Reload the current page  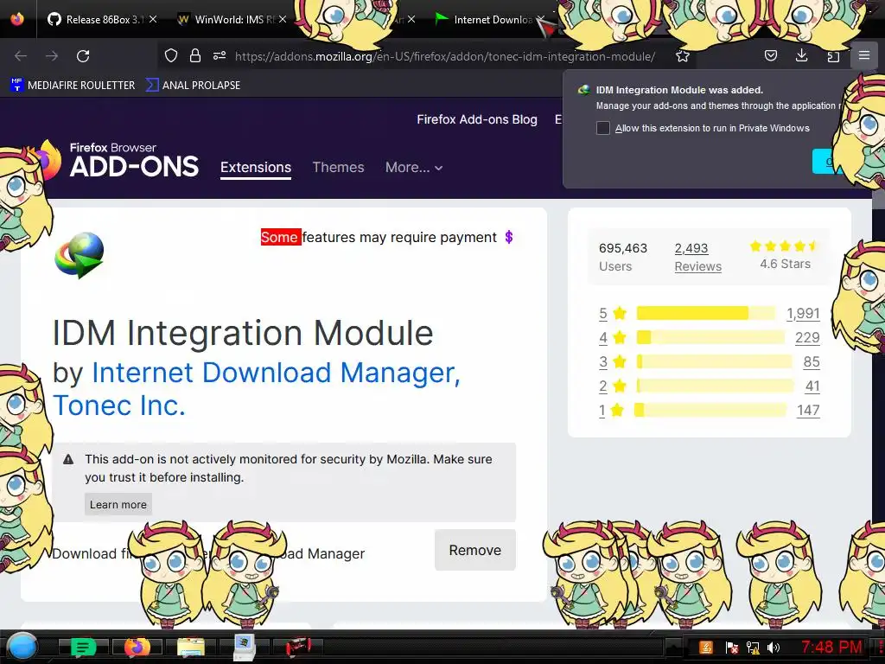[x=83, y=56]
